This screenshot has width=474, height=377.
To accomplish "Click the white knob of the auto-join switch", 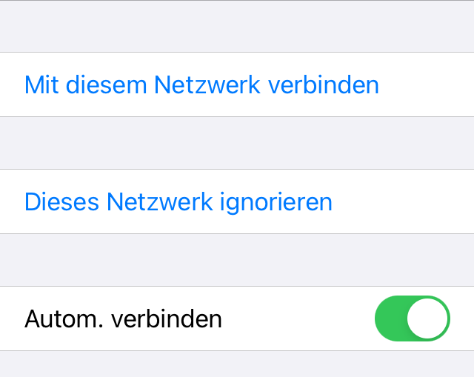I will coord(428,318).
